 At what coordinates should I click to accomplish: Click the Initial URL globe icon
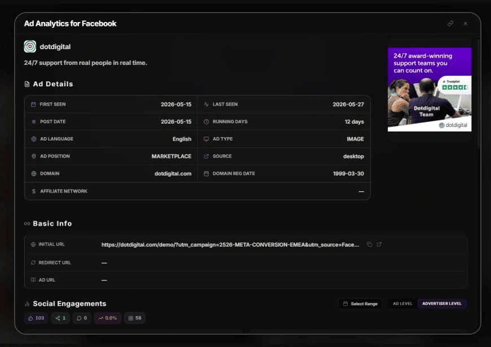[x=33, y=244]
